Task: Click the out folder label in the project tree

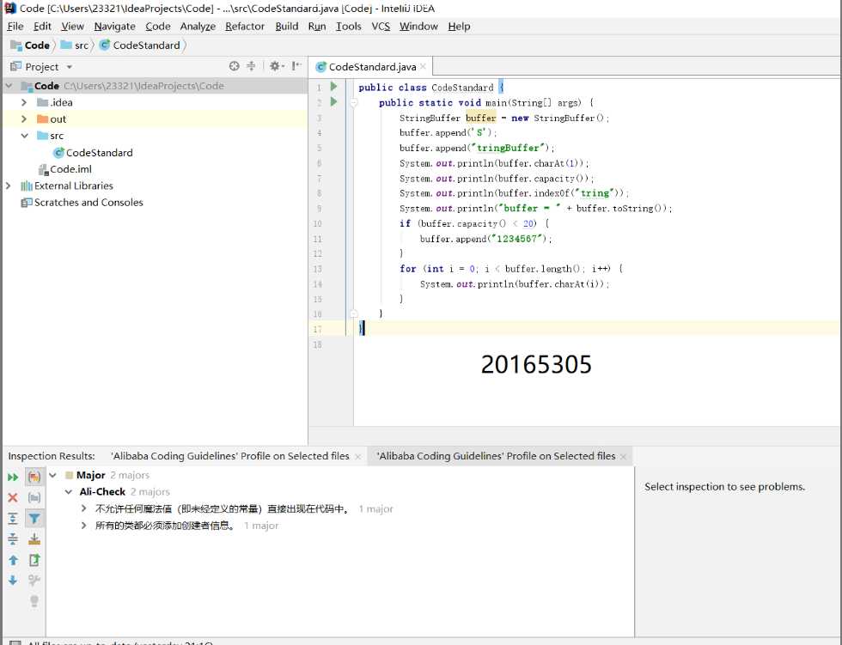Action: coord(58,119)
